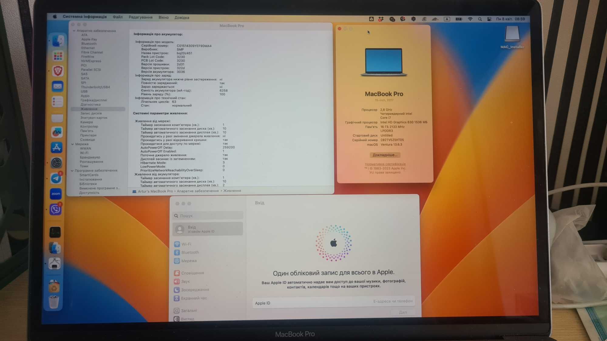Select Інсталювання under software list
The width and height of the screenshot is (607, 341).
click(91, 179)
